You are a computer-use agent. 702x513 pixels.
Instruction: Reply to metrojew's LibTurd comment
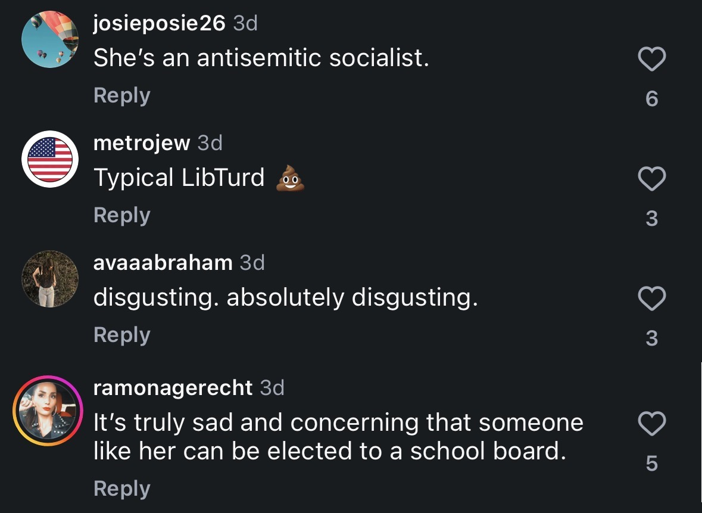point(122,215)
